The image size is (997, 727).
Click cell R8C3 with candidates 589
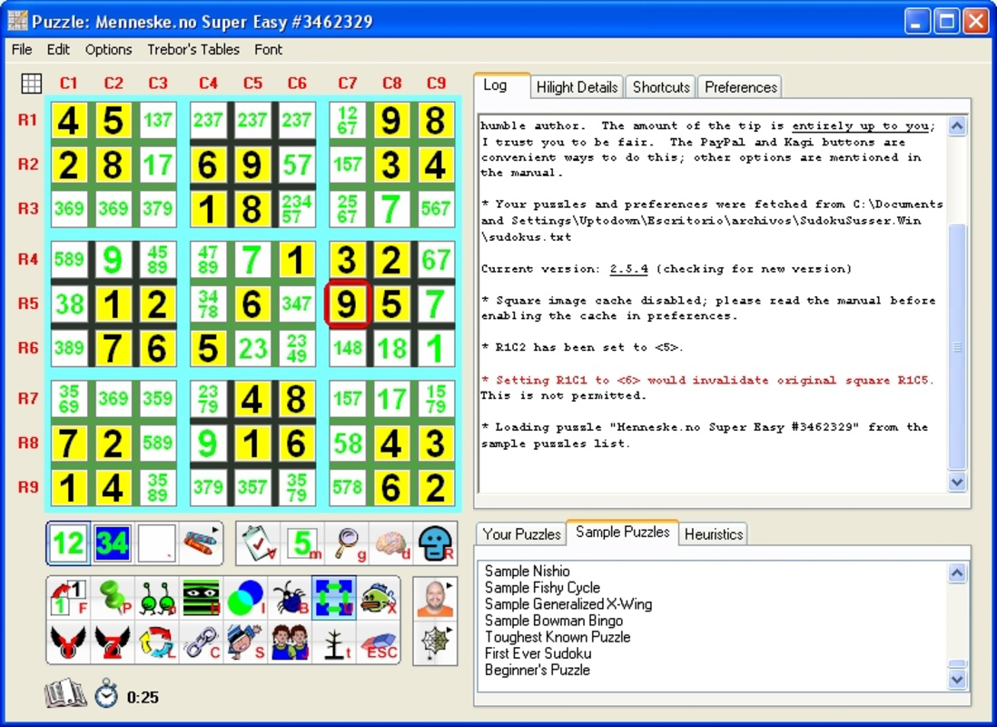coord(157,443)
